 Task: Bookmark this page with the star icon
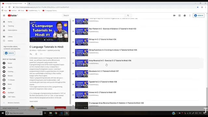pos(198,7)
